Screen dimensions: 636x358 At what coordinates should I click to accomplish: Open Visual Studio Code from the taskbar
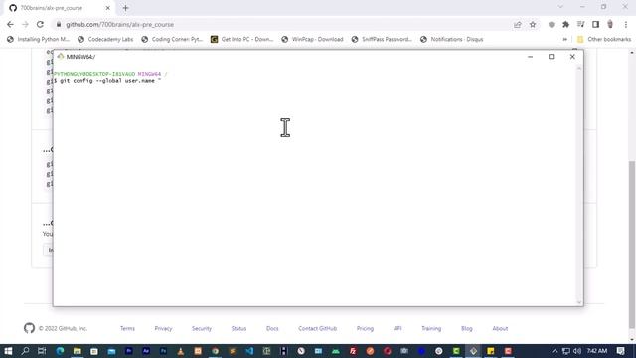click(x=249, y=351)
